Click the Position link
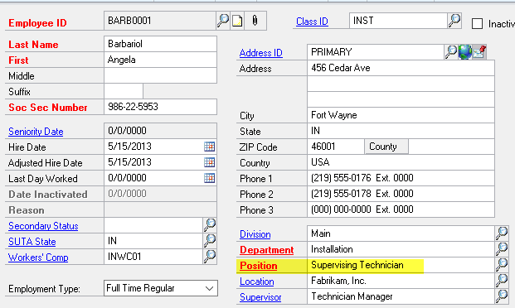Screen dimensions: 515x308 click(x=259, y=266)
